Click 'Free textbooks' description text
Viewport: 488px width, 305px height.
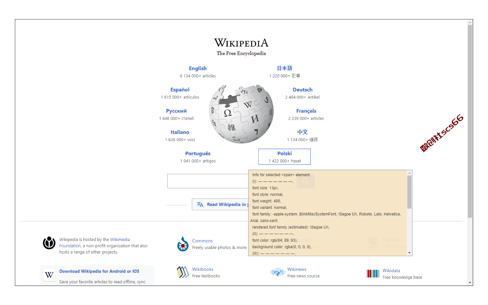206,276
